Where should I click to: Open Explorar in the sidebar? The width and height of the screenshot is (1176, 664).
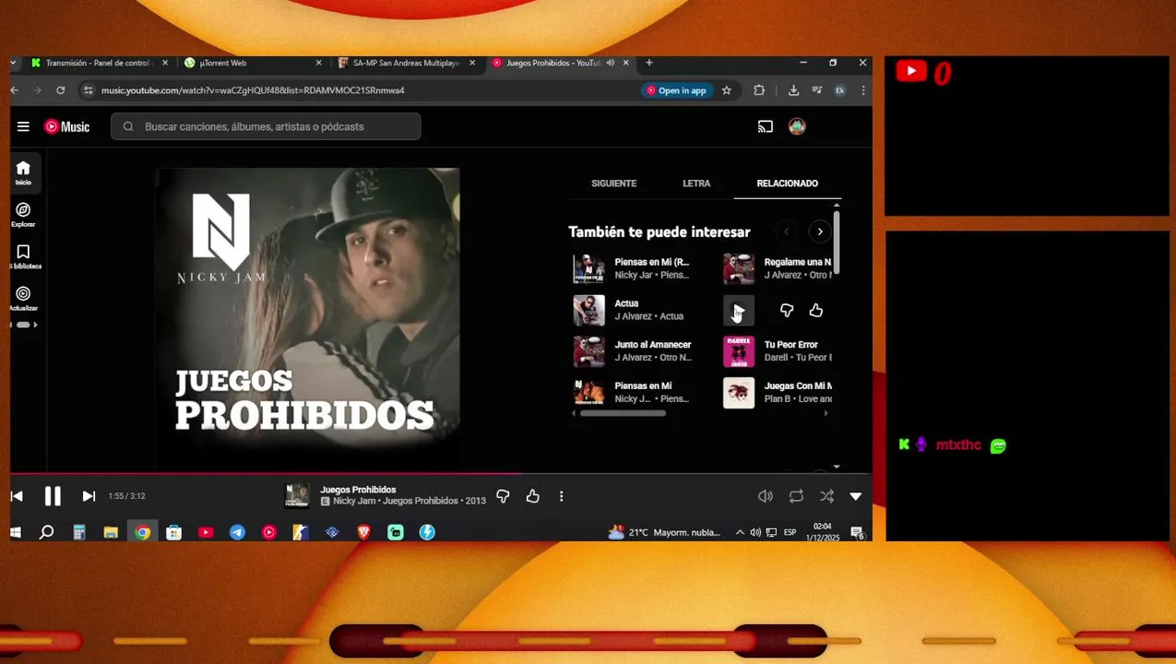[23, 215]
